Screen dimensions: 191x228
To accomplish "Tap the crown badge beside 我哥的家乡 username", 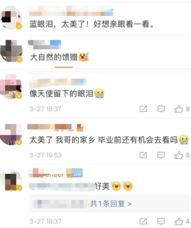I will tap(80, 128).
